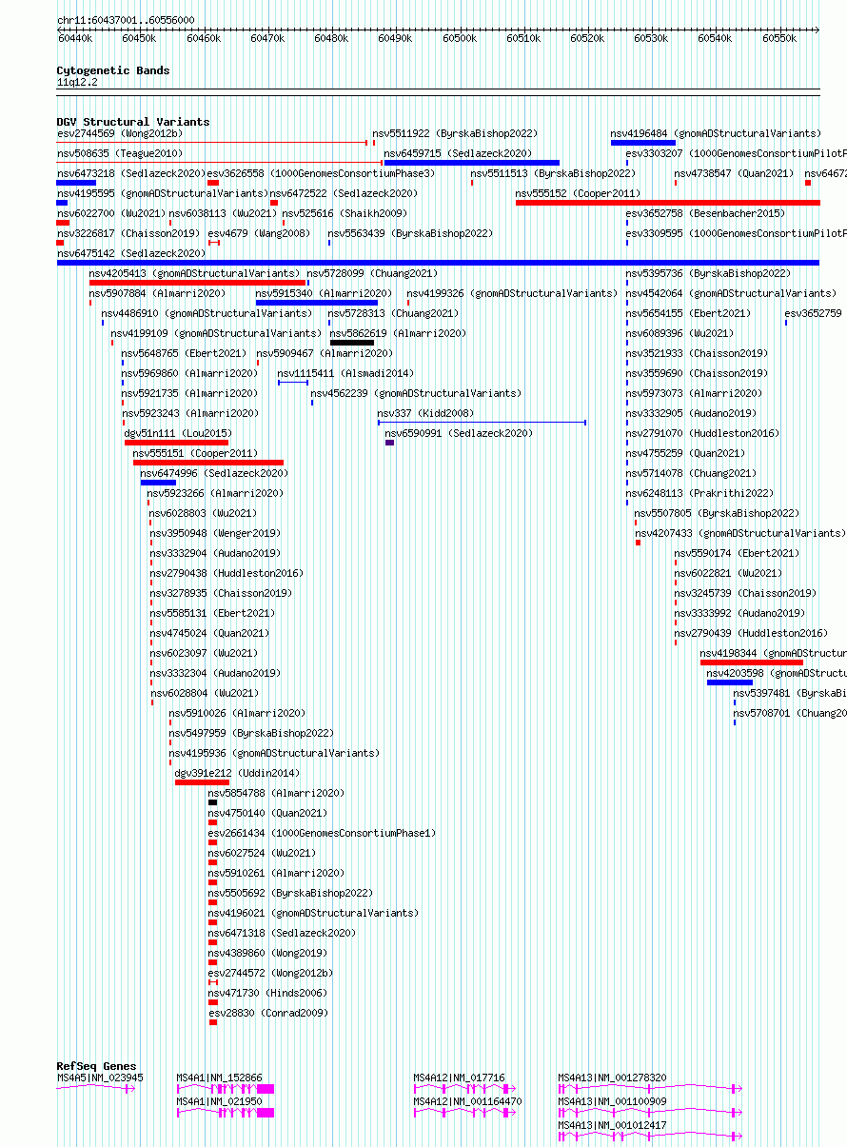Select the nsv4203598 gnomAD blue bar
Image resolution: width=847 pixels, height=1147 pixels.
click(x=730, y=682)
